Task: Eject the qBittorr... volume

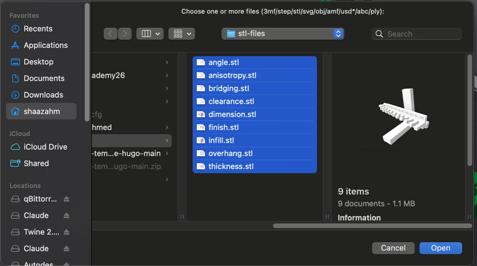Action: pos(66,199)
